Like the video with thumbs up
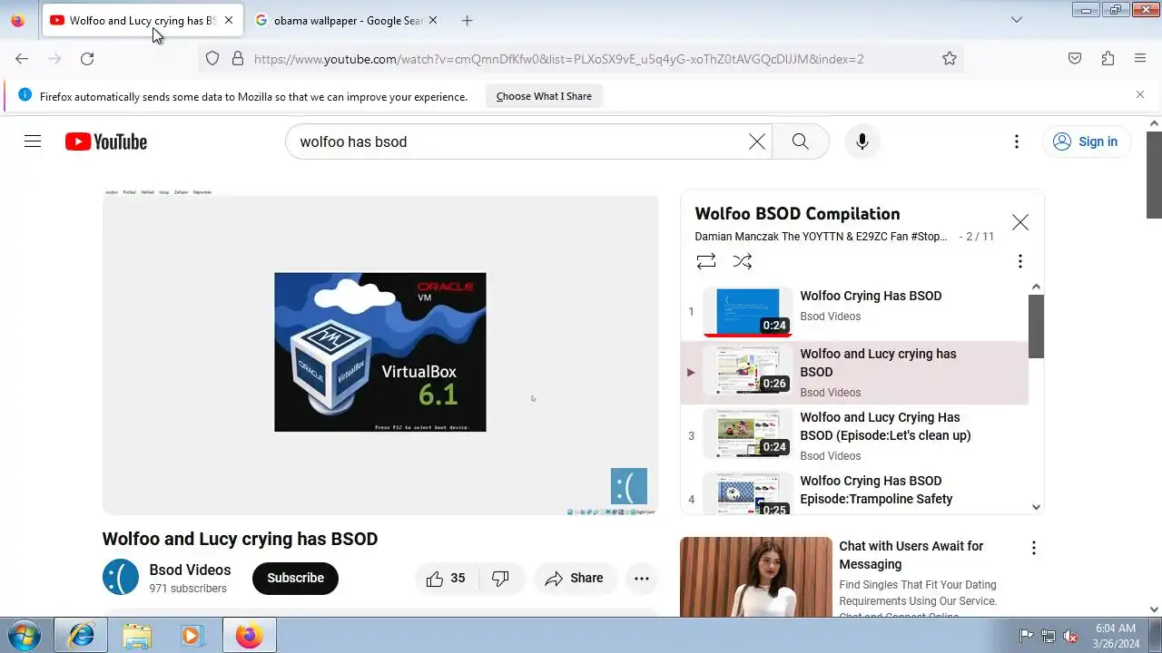 (x=446, y=579)
